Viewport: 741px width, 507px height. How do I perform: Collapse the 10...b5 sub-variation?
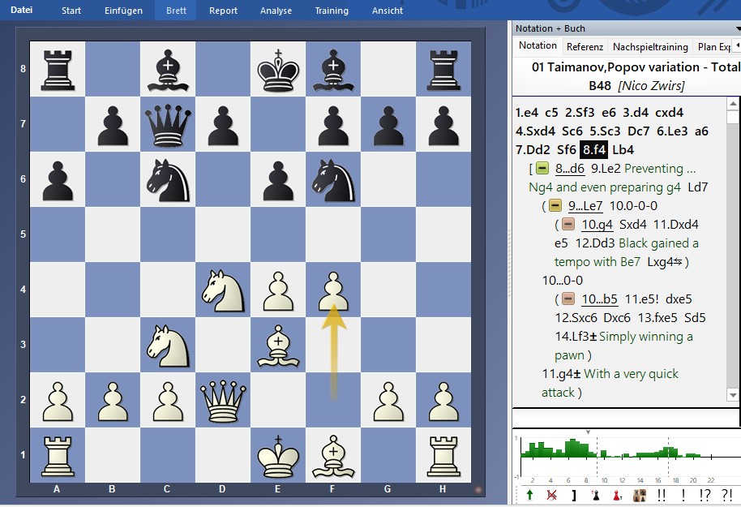click(x=569, y=299)
